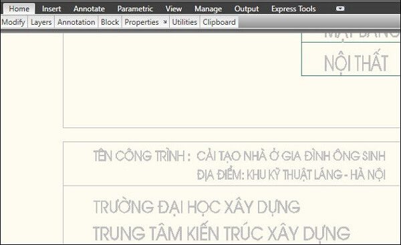Screen dimensions: 401x245
Task: Open the Insert ribbon tab
Action: tap(51, 9)
